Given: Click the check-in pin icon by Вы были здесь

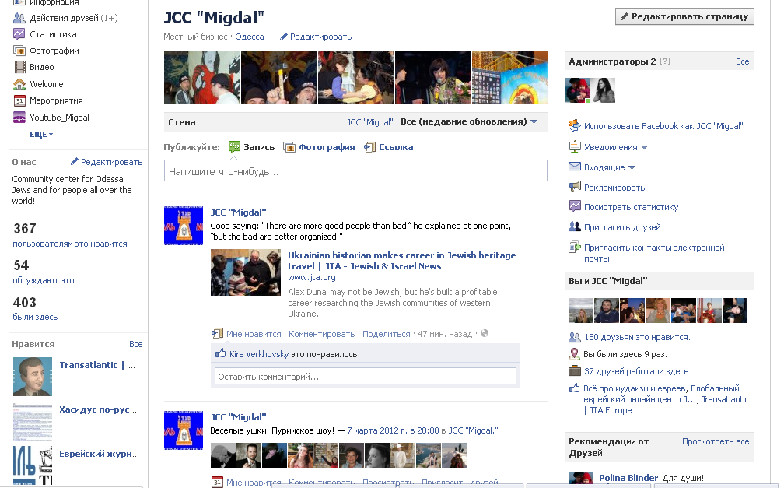Looking at the screenshot, I should click(575, 354).
